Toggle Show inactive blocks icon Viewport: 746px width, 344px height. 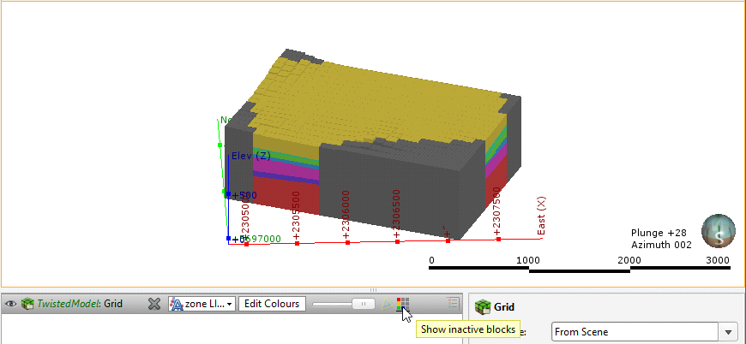(403, 304)
